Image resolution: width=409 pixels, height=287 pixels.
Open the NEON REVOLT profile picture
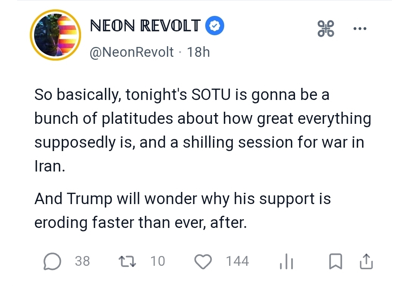(x=56, y=34)
